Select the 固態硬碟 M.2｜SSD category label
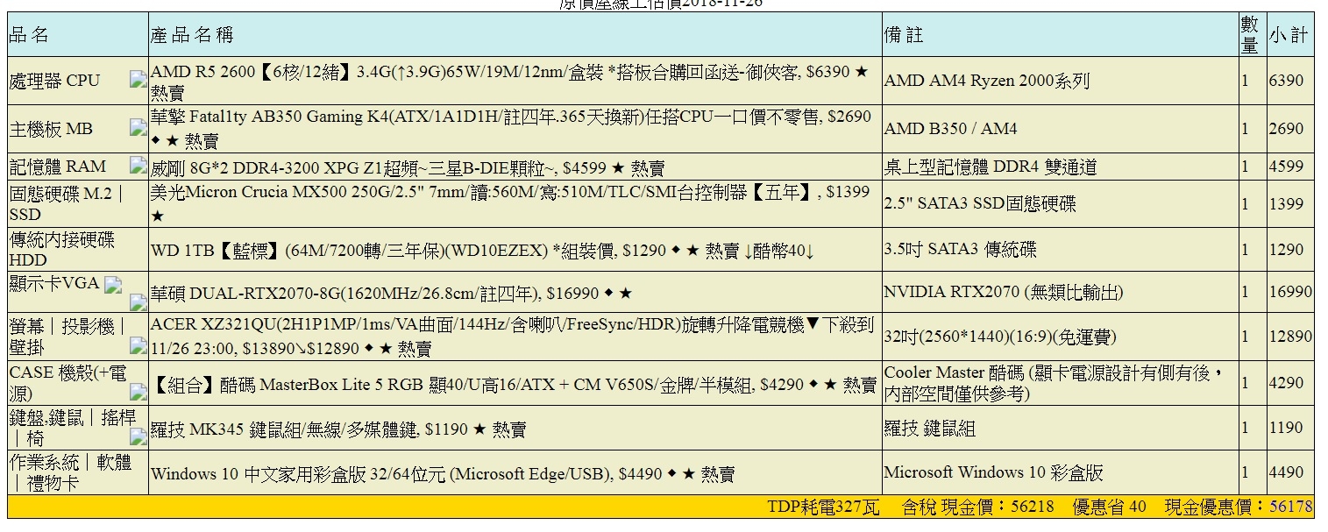The height and width of the screenshot is (532, 1328). coord(67,203)
